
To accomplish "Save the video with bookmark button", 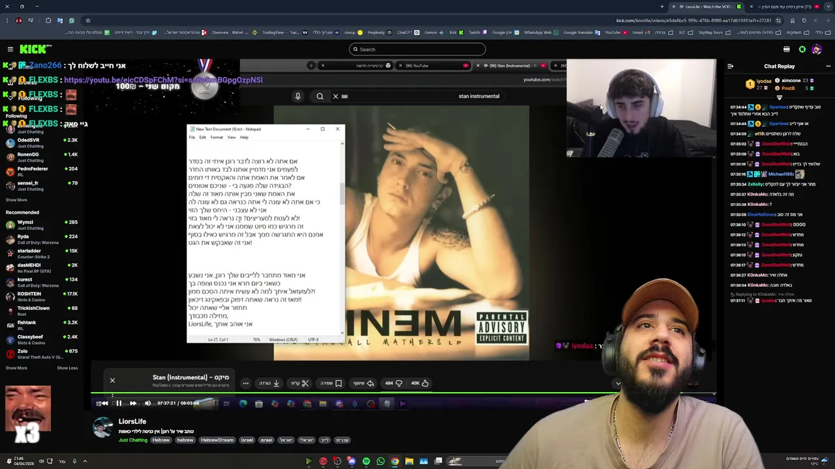I will (331, 383).
